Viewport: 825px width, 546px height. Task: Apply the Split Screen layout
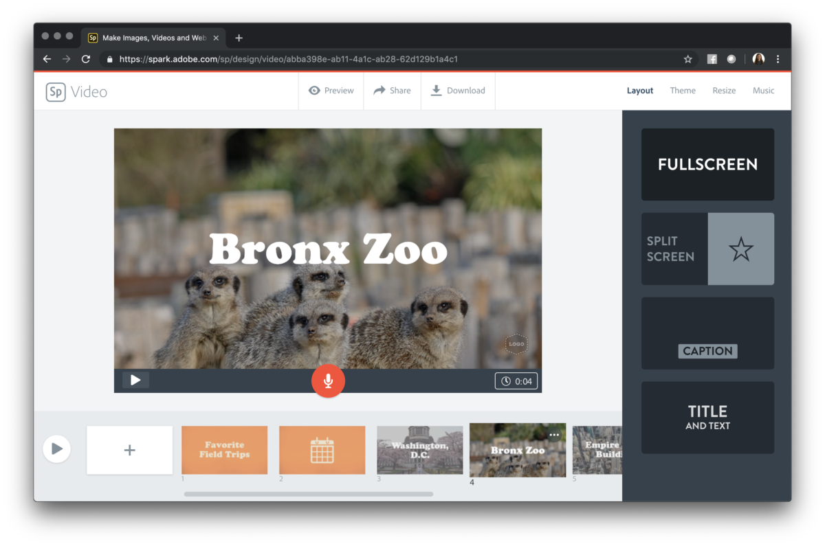pos(707,249)
